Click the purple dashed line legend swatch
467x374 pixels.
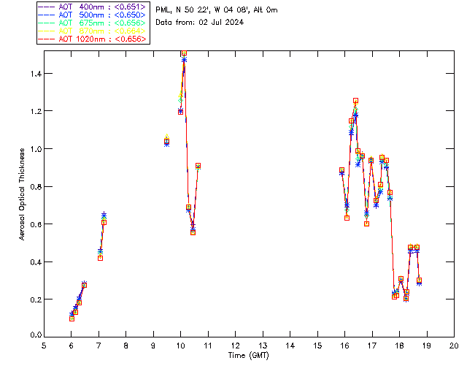point(47,7)
